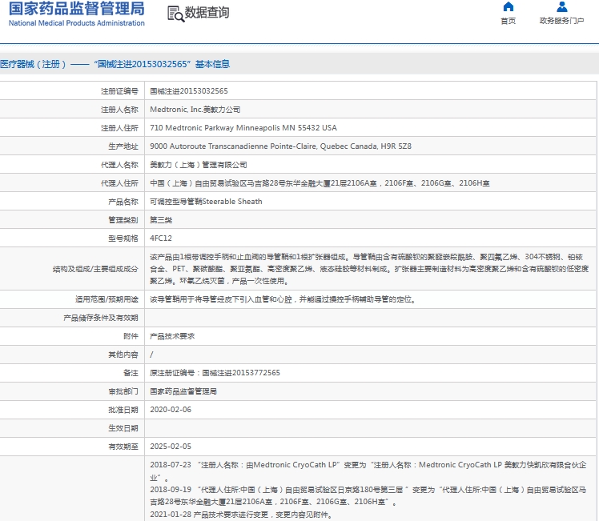Select registration number value 国械注进20153032565

[x=189, y=91]
